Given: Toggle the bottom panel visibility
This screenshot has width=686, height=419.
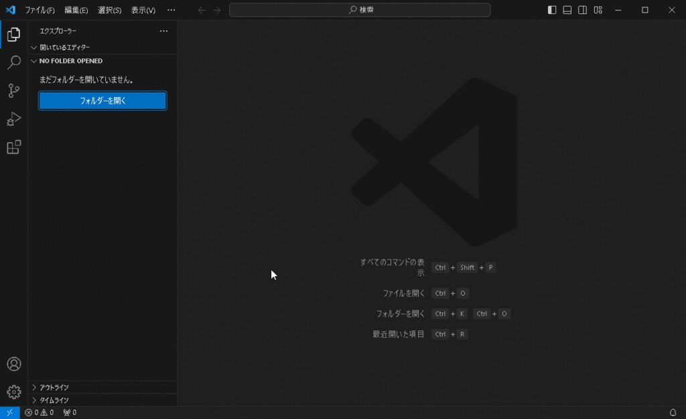Looking at the screenshot, I should coord(567,10).
